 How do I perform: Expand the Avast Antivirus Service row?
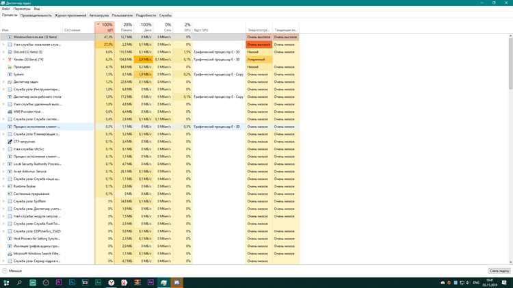(x=3, y=172)
